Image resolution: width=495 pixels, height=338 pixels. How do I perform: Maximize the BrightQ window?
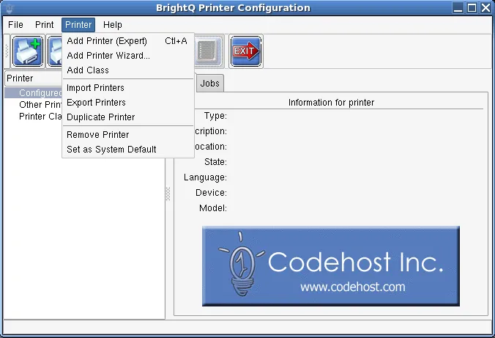pyautogui.click(x=472, y=8)
